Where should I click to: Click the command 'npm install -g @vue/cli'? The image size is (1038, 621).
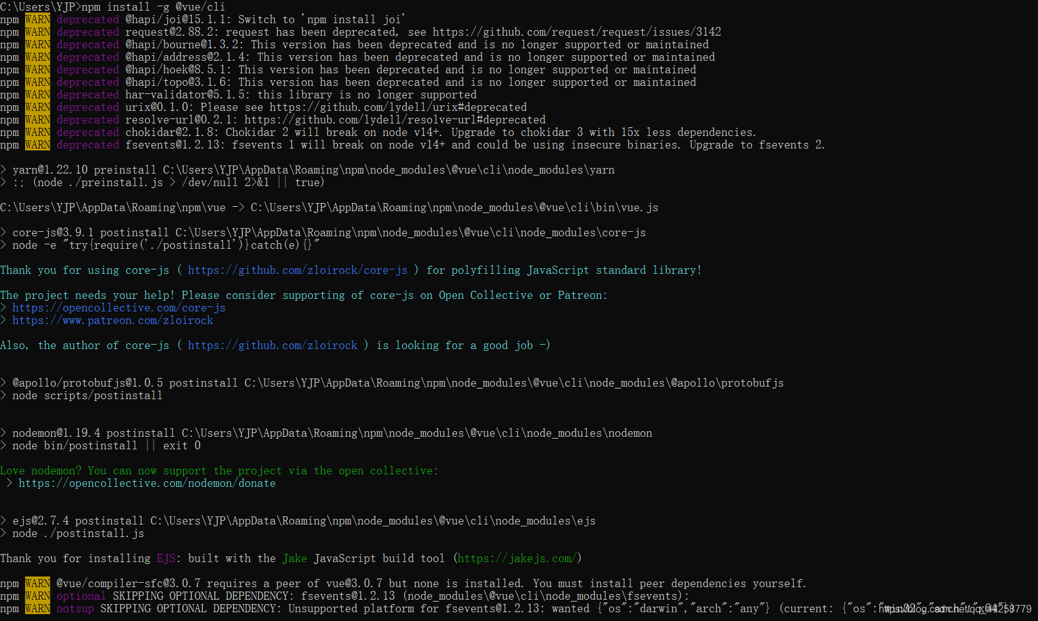point(153,7)
